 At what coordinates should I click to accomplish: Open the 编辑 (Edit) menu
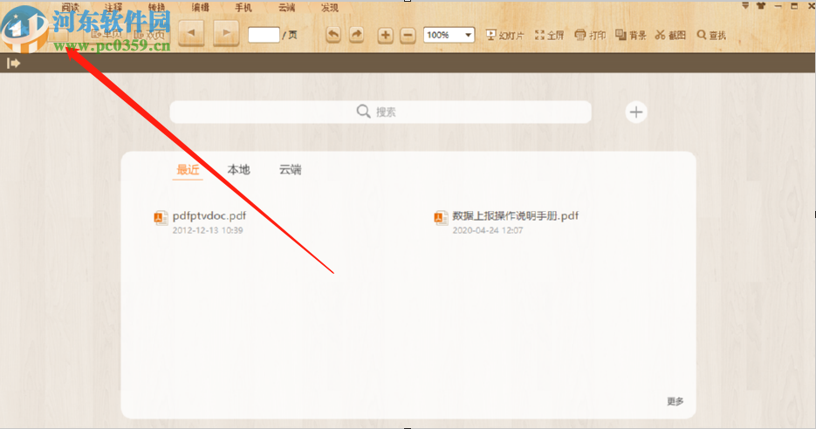pos(201,7)
